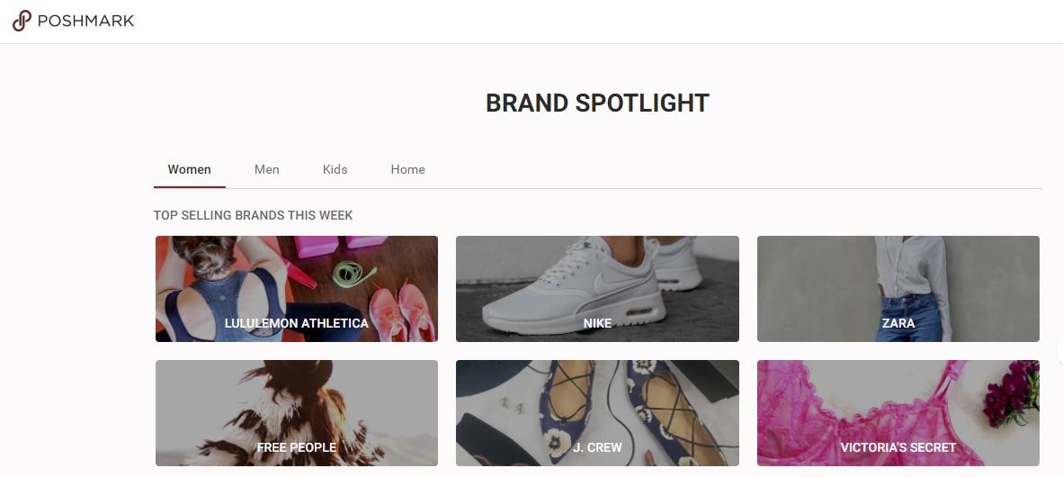Click the FREE PEOPLE label text

tap(296, 447)
